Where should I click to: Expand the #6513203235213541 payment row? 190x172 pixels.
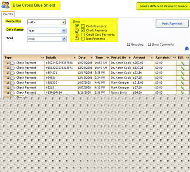[8, 68]
